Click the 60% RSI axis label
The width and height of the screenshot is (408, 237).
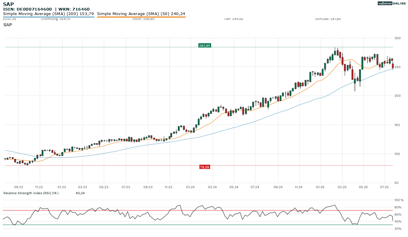coord(398,215)
